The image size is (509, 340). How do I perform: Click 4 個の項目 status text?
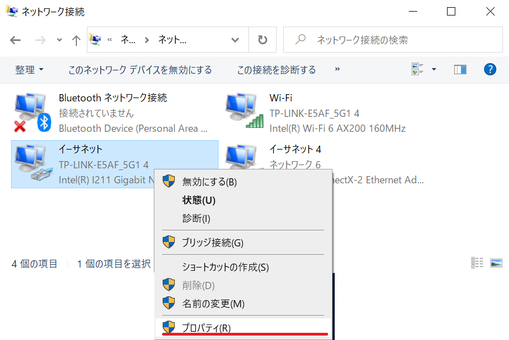(x=34, y=264)
